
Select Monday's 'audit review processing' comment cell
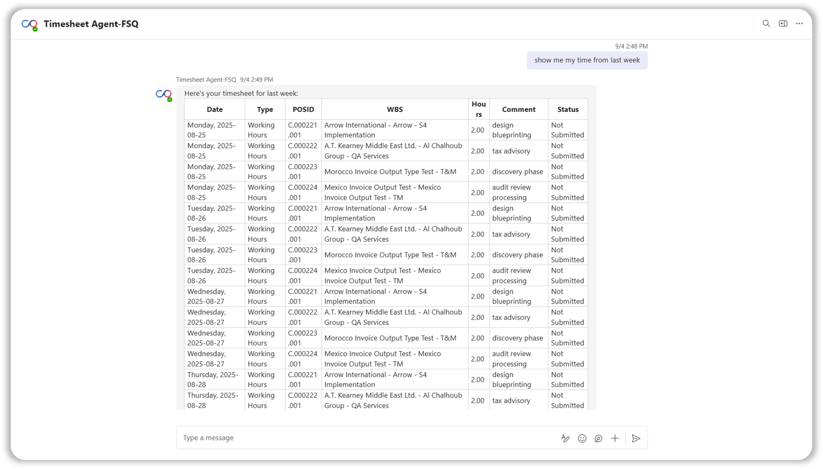[519, 192]
